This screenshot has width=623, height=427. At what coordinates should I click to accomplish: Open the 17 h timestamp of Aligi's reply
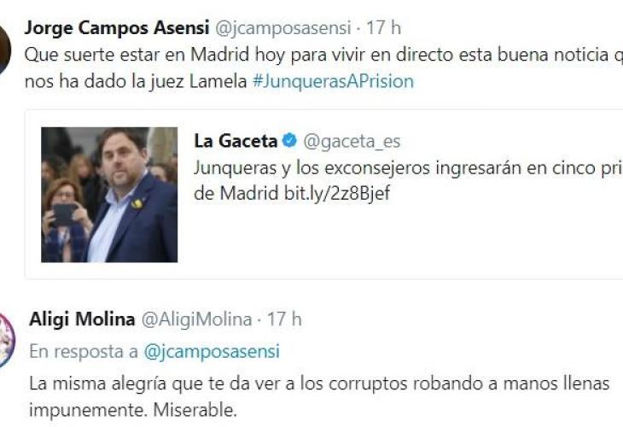[x=284, y=319]
